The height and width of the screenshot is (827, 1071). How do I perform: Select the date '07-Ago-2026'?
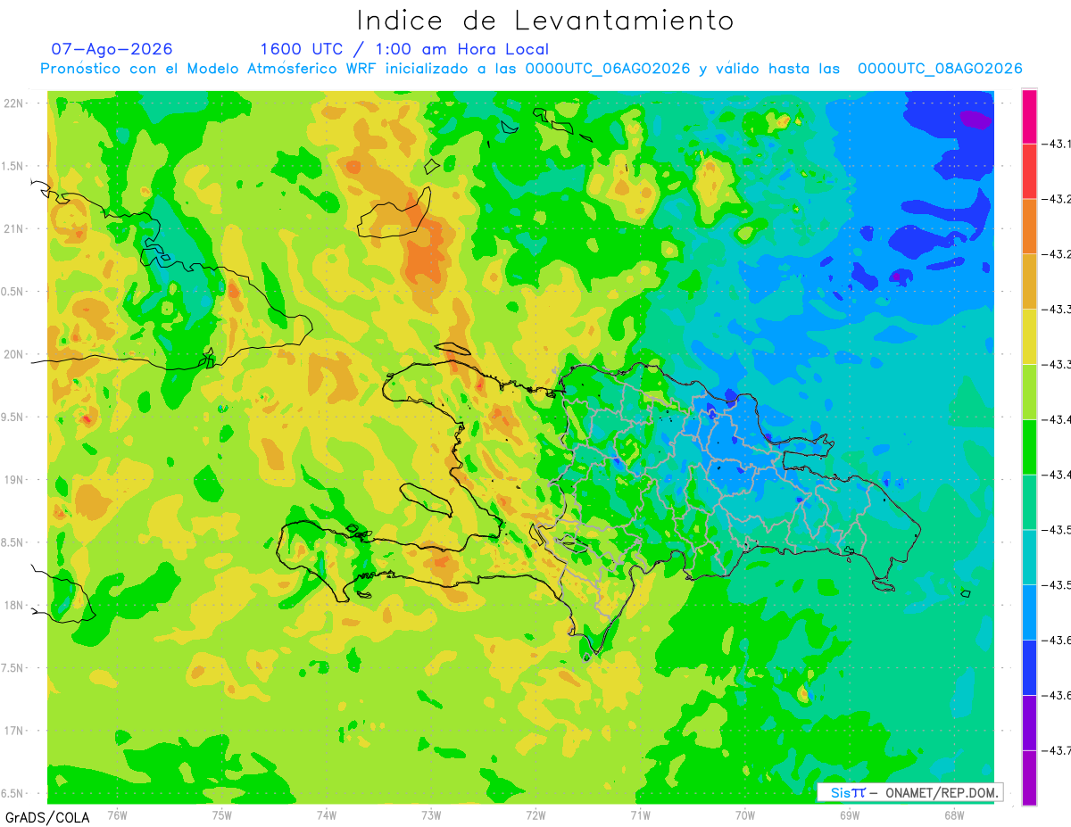[x=112, y=49]
